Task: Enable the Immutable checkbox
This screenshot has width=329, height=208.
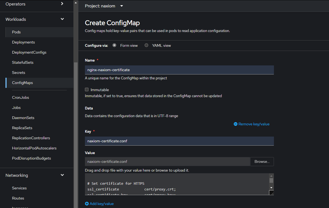Action: pyautogui.click(x=87, y=89)
